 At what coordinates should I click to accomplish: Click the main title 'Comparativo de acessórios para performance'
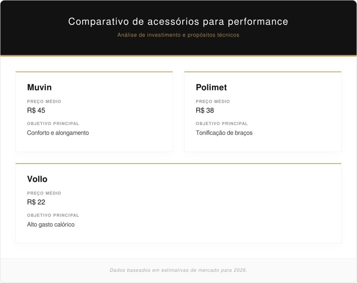point(178,22)
